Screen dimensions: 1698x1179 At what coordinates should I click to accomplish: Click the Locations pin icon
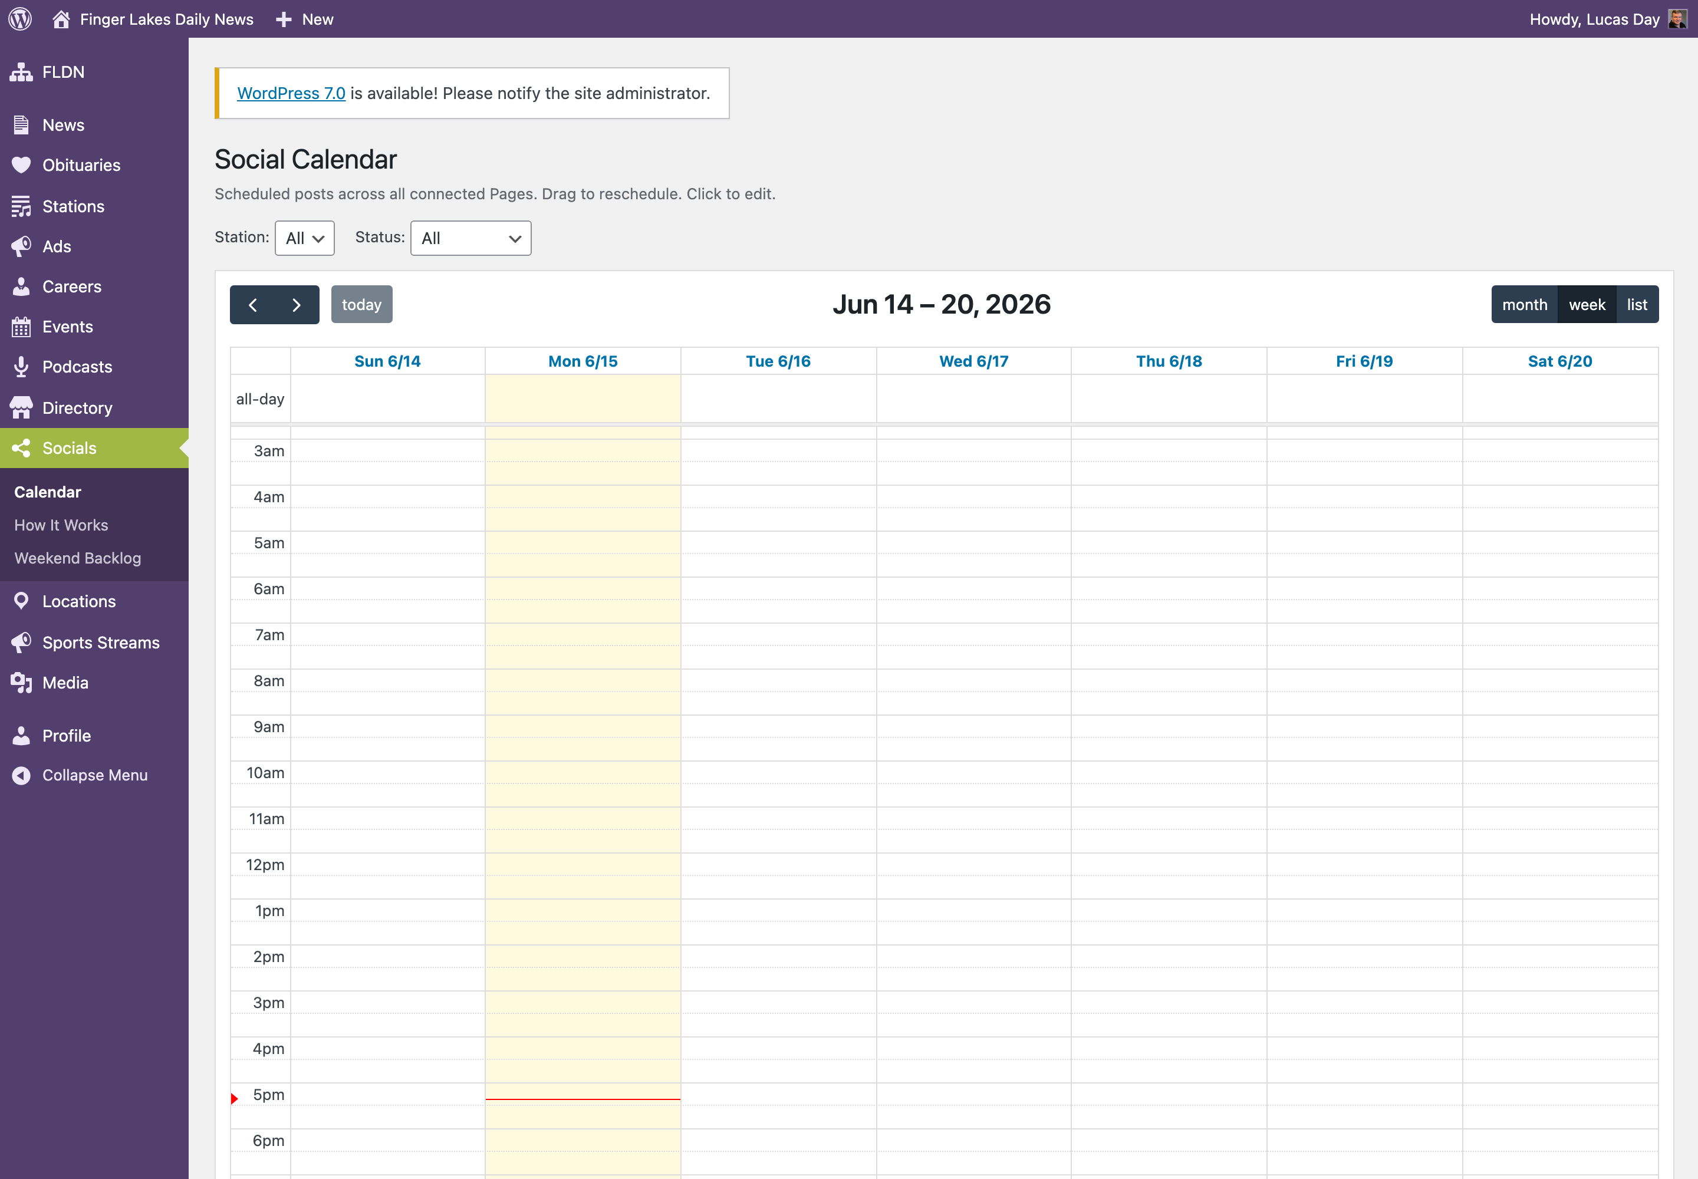[x=21, y=601]
